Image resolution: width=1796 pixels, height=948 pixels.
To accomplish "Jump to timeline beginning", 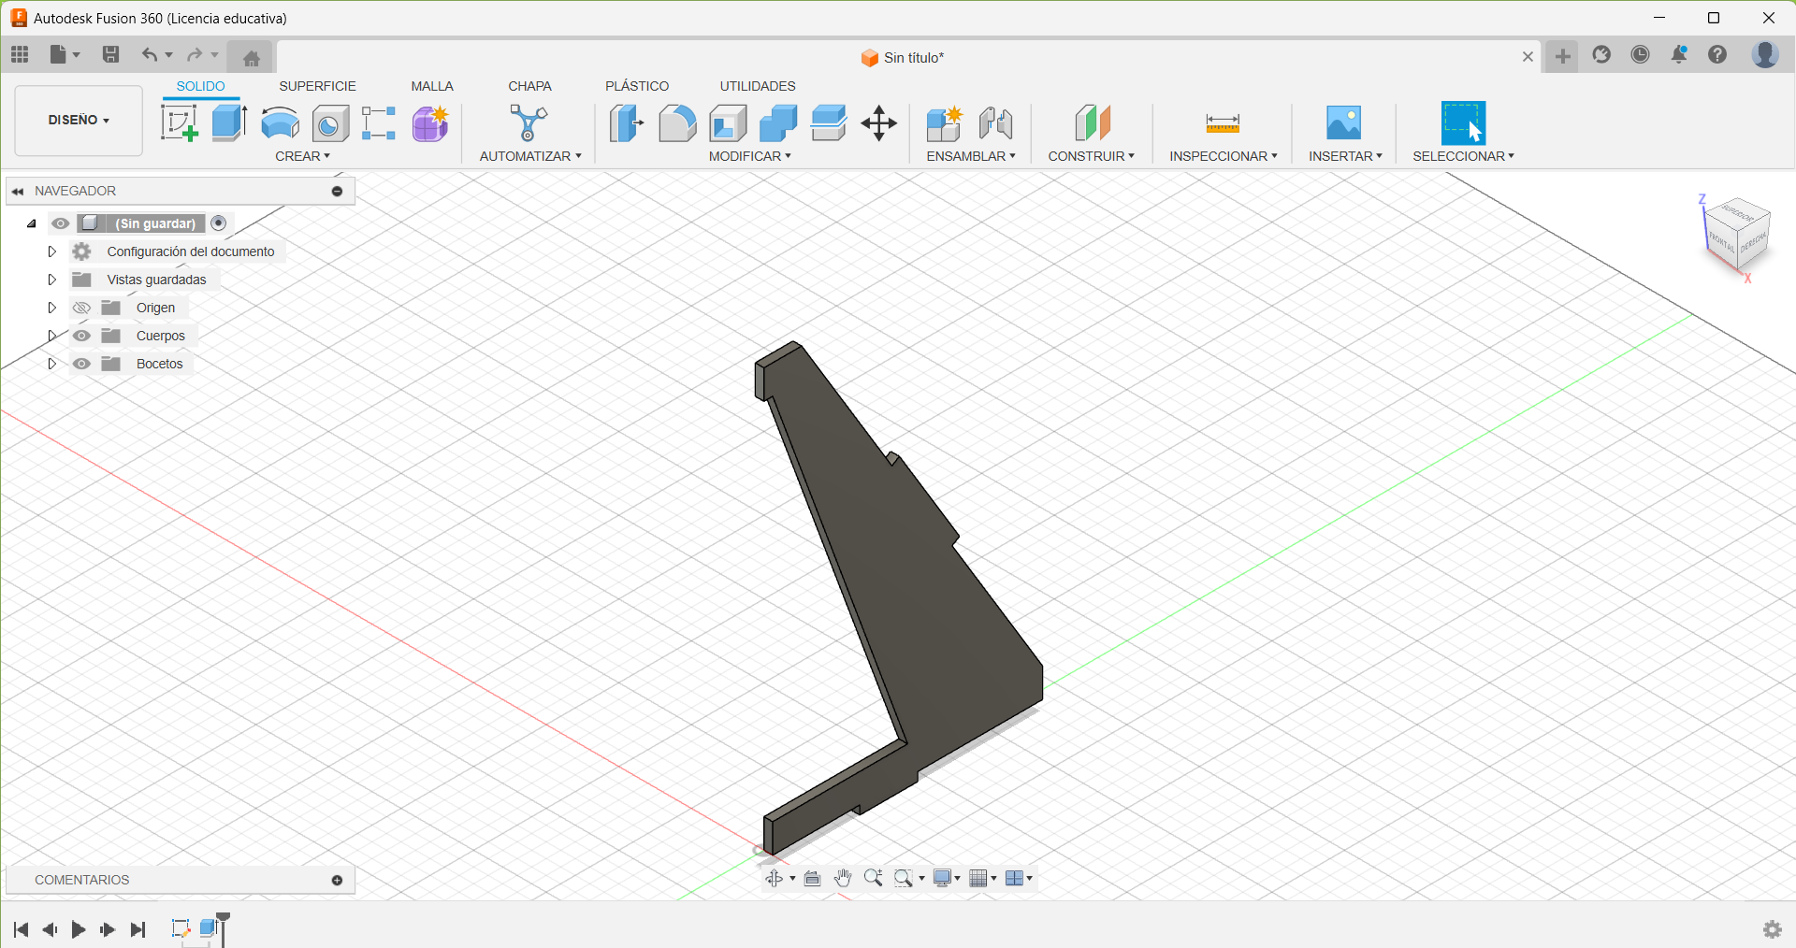I will [x=21, y=929].
